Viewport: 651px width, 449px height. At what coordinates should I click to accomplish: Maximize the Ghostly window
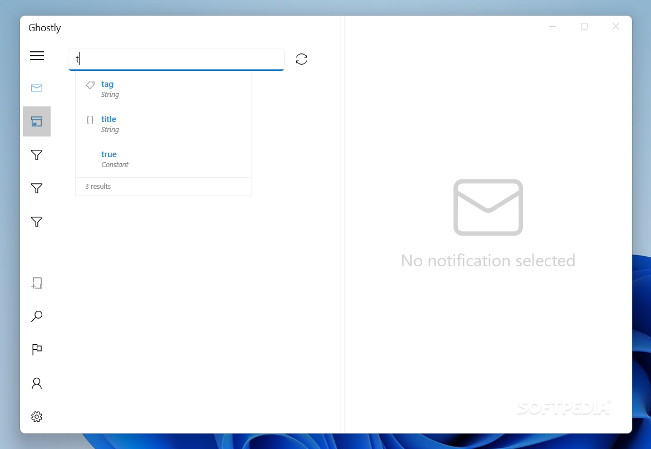pos(584,26)
